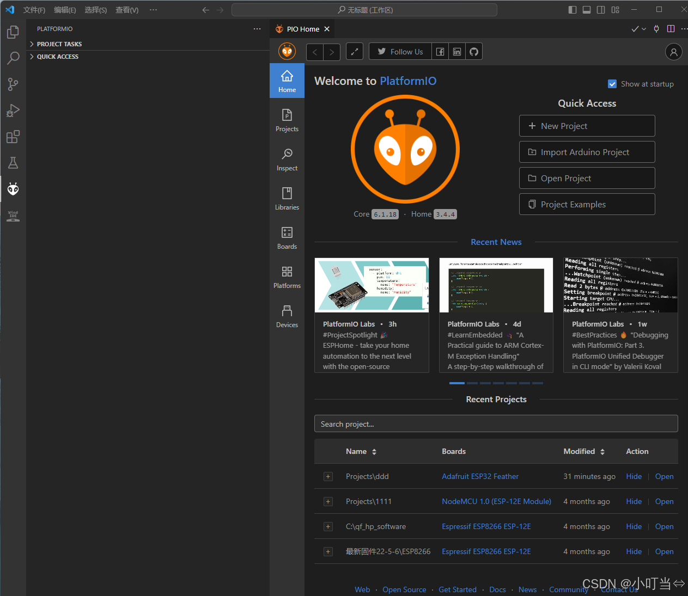This screenshot has width=688, height=596.
Task: Open the 查看(V) menu
Action: click(127, 10)
